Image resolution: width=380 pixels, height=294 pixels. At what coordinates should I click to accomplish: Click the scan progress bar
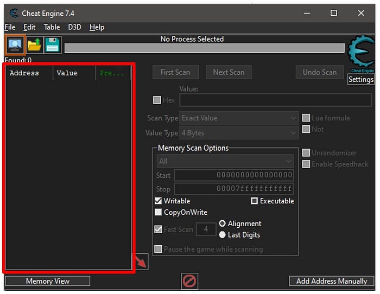[x=204, y=48]
